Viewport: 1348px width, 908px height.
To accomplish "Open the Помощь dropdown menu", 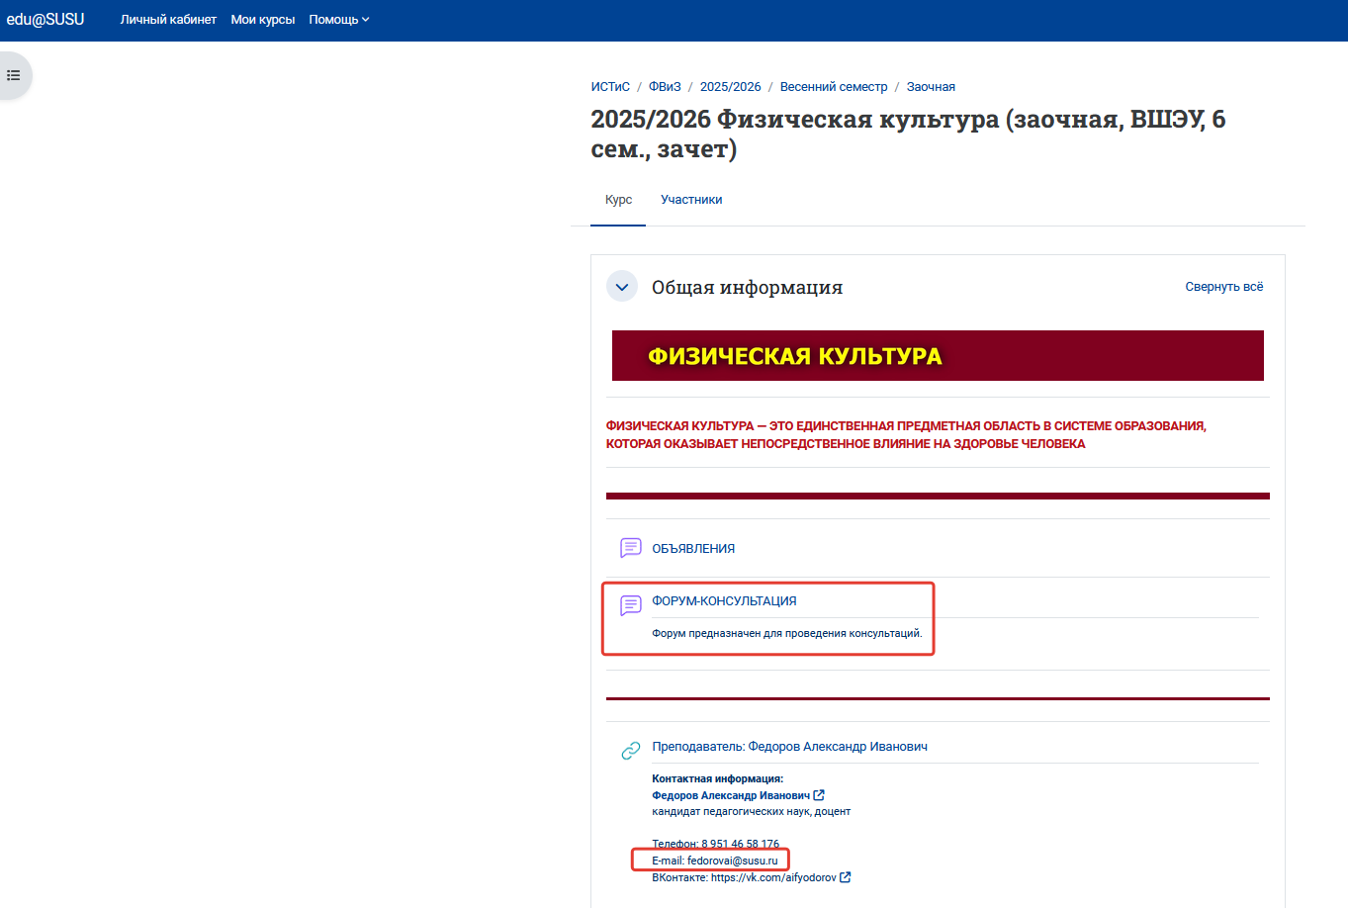I will 338,20.
